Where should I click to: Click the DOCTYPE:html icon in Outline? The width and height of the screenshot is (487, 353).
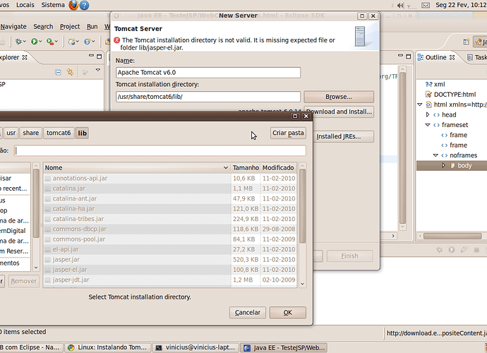pos(428,94)
